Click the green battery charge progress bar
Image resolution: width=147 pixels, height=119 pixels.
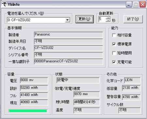click(28, 111)
